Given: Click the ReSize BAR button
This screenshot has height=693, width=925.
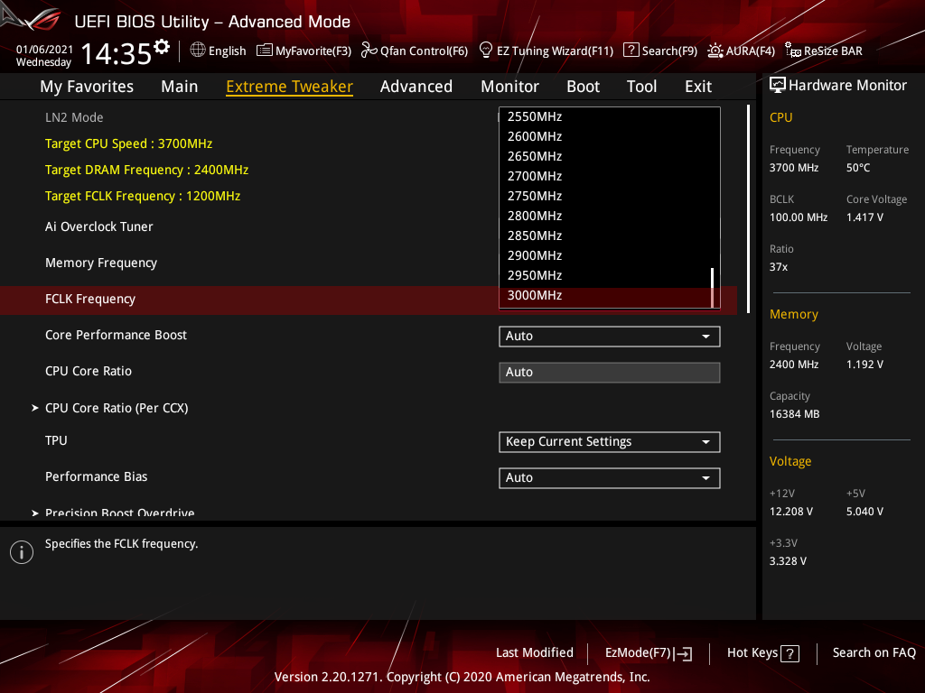Looking at the screenshot, I should [x=824, y=51].
